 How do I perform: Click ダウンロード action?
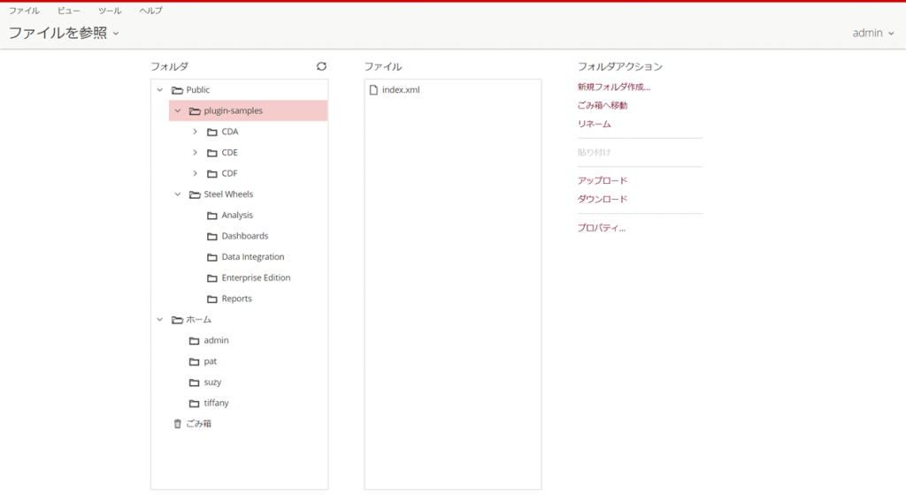point(602,199)
